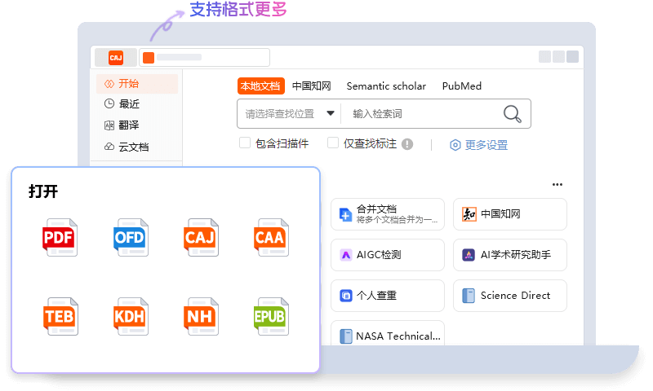
Task: Expand the 请选择查找位置 dropdown
Action: pyautogui.click(x=290, y=113)
